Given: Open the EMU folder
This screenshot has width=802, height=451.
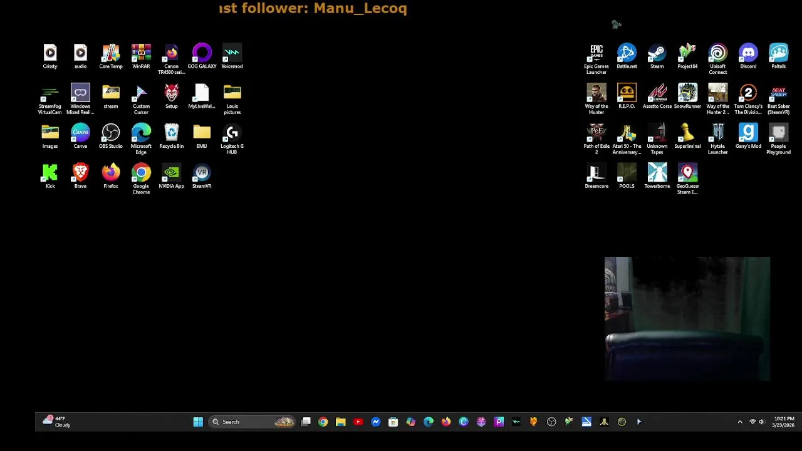Looking at the screenshot, I should pos(202,137).
